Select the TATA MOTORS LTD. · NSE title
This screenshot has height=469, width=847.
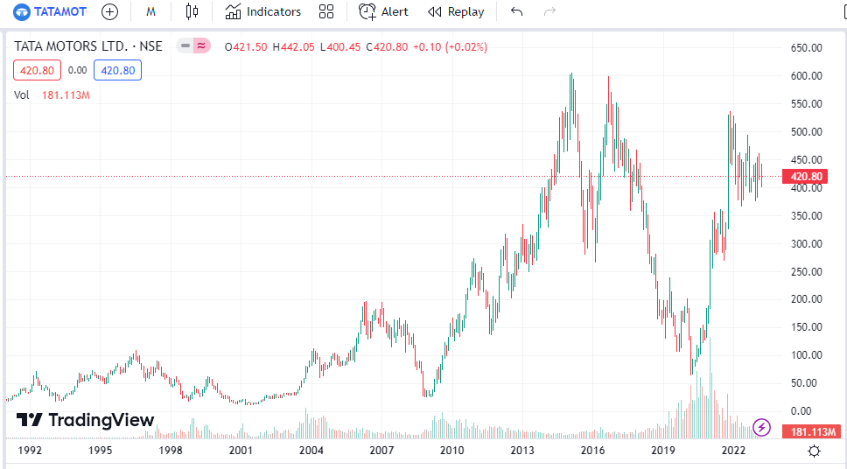coord(88,46)
